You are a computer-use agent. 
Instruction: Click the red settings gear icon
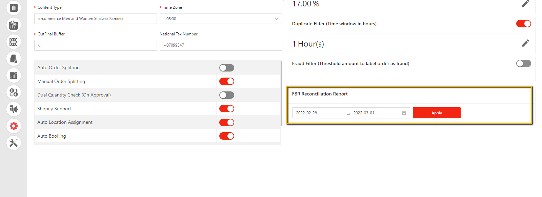coord(14,126)
